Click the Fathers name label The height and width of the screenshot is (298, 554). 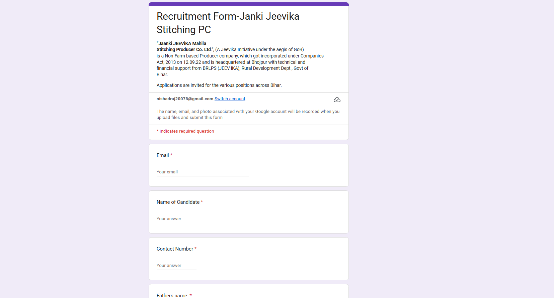pyautogui.click(x=172, y=295)
